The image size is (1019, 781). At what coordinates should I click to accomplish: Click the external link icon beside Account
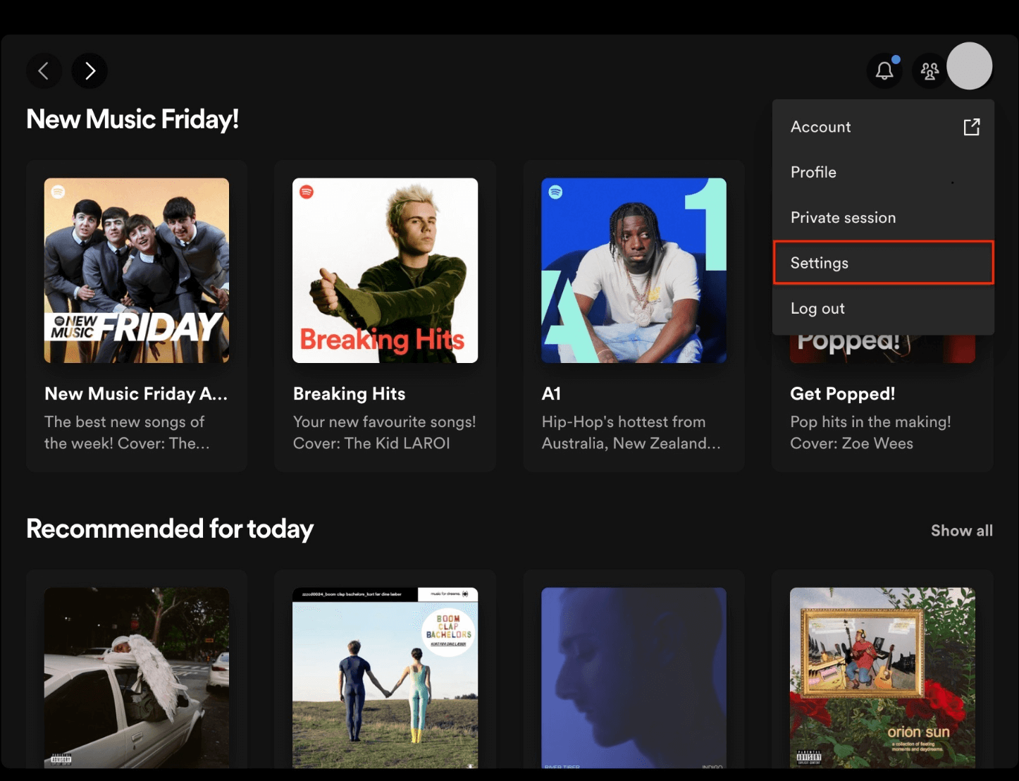972,127
